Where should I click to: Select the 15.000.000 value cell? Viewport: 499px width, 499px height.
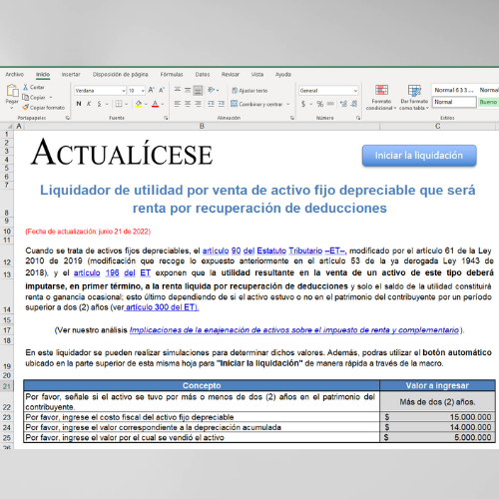point(437,417)
